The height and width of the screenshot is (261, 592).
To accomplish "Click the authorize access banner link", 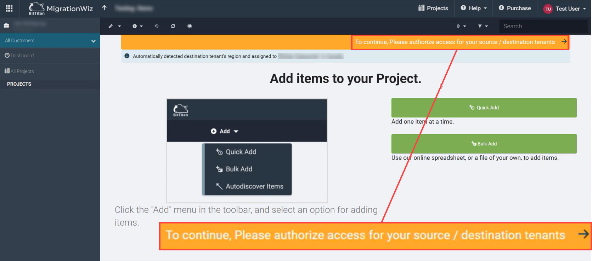I will (x=455, y=42).
